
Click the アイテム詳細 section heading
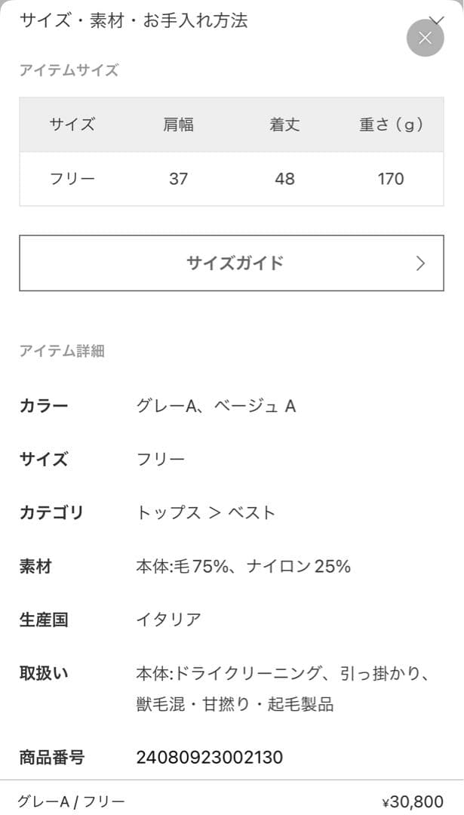pos(63,351)
